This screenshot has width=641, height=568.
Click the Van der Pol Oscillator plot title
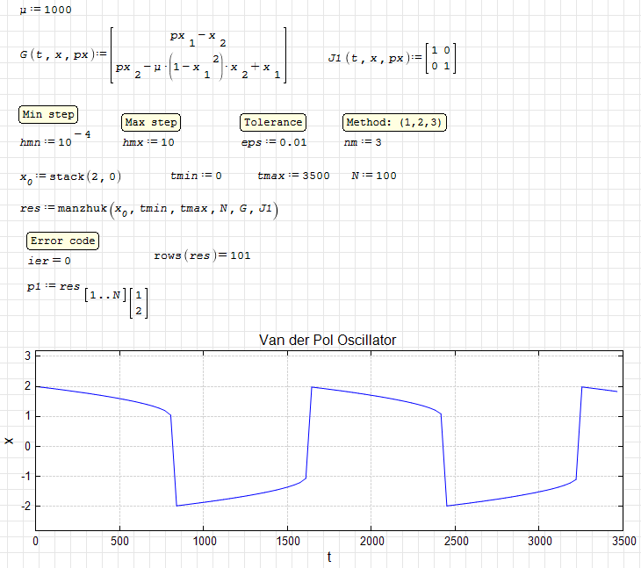coord(328,340)
